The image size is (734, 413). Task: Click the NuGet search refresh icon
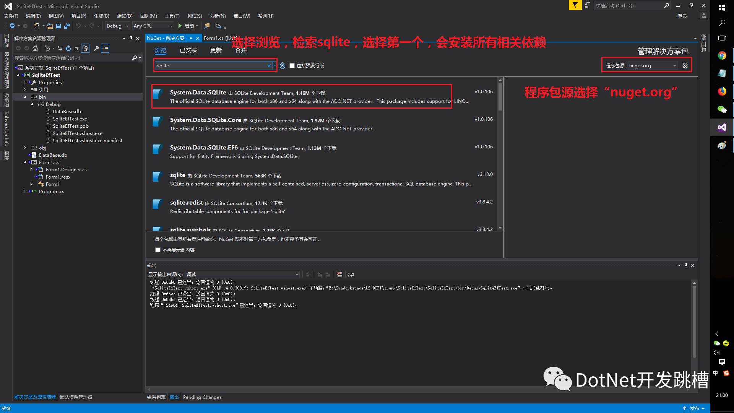click(x=283, y=66)
